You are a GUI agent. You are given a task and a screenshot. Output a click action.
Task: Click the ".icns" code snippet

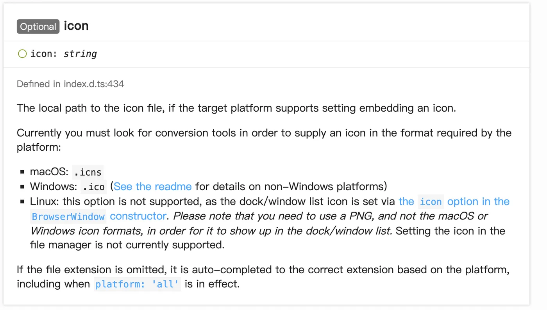pos(88,172)
